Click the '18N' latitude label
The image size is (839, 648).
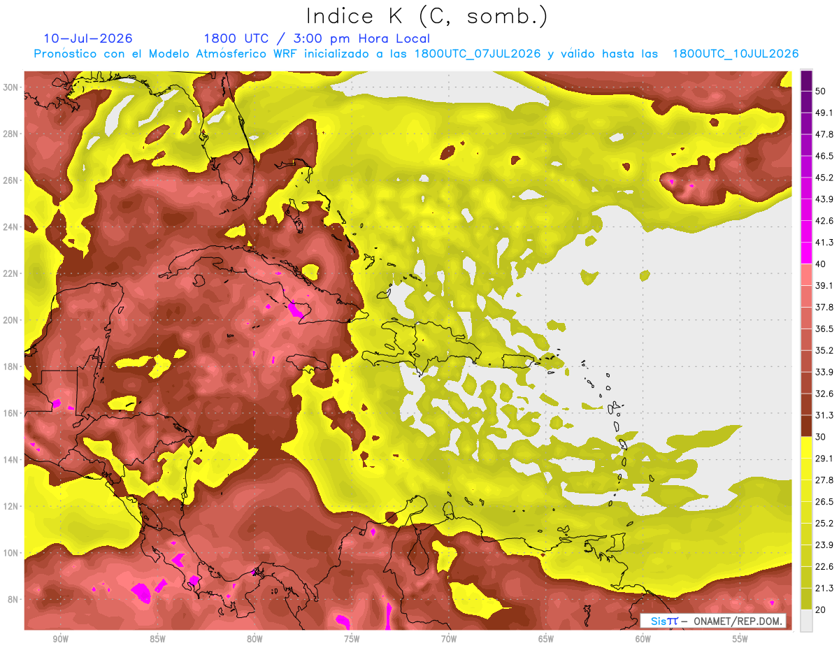[x=12, y=366]
